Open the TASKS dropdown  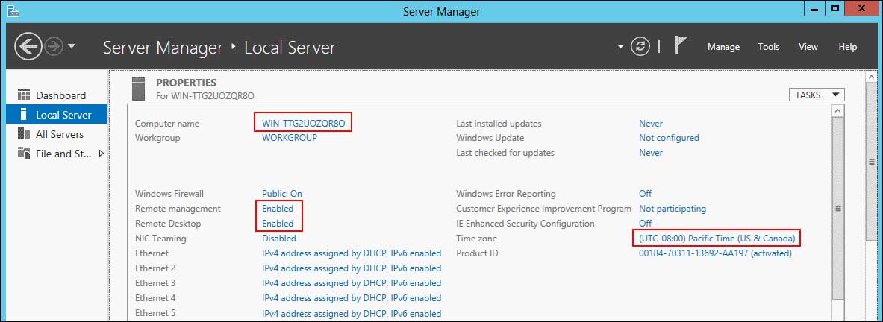click(x=816, y=95)
